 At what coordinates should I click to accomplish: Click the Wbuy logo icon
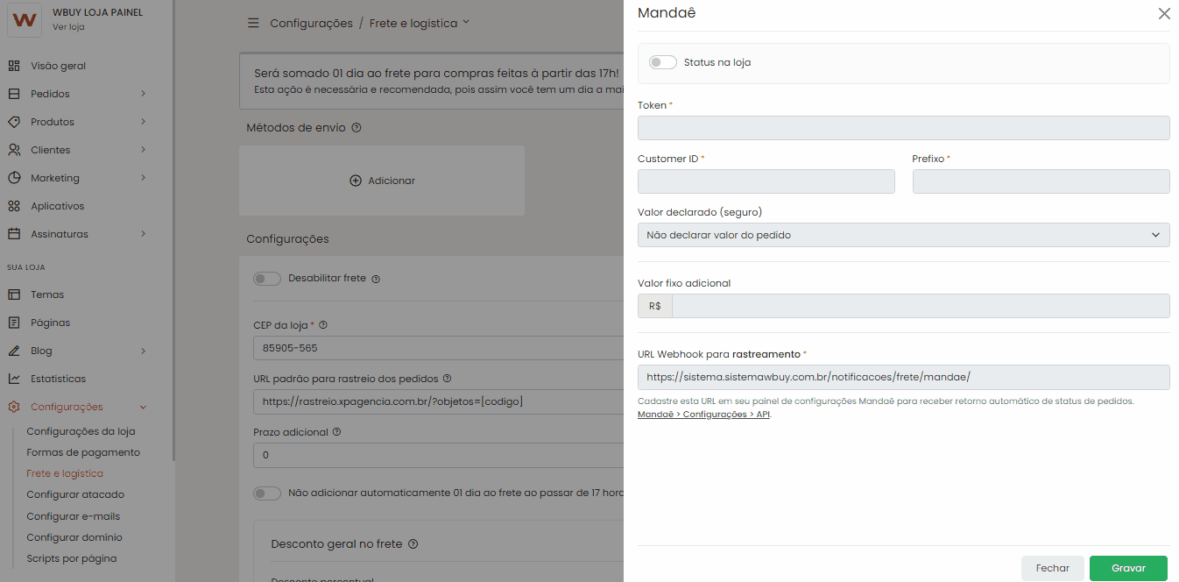coord(25,20)
